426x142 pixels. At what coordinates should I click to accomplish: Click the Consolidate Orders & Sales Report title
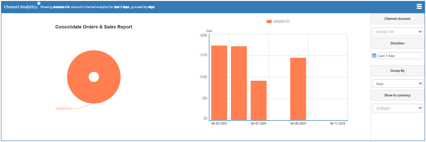click(x=94, y=27)
